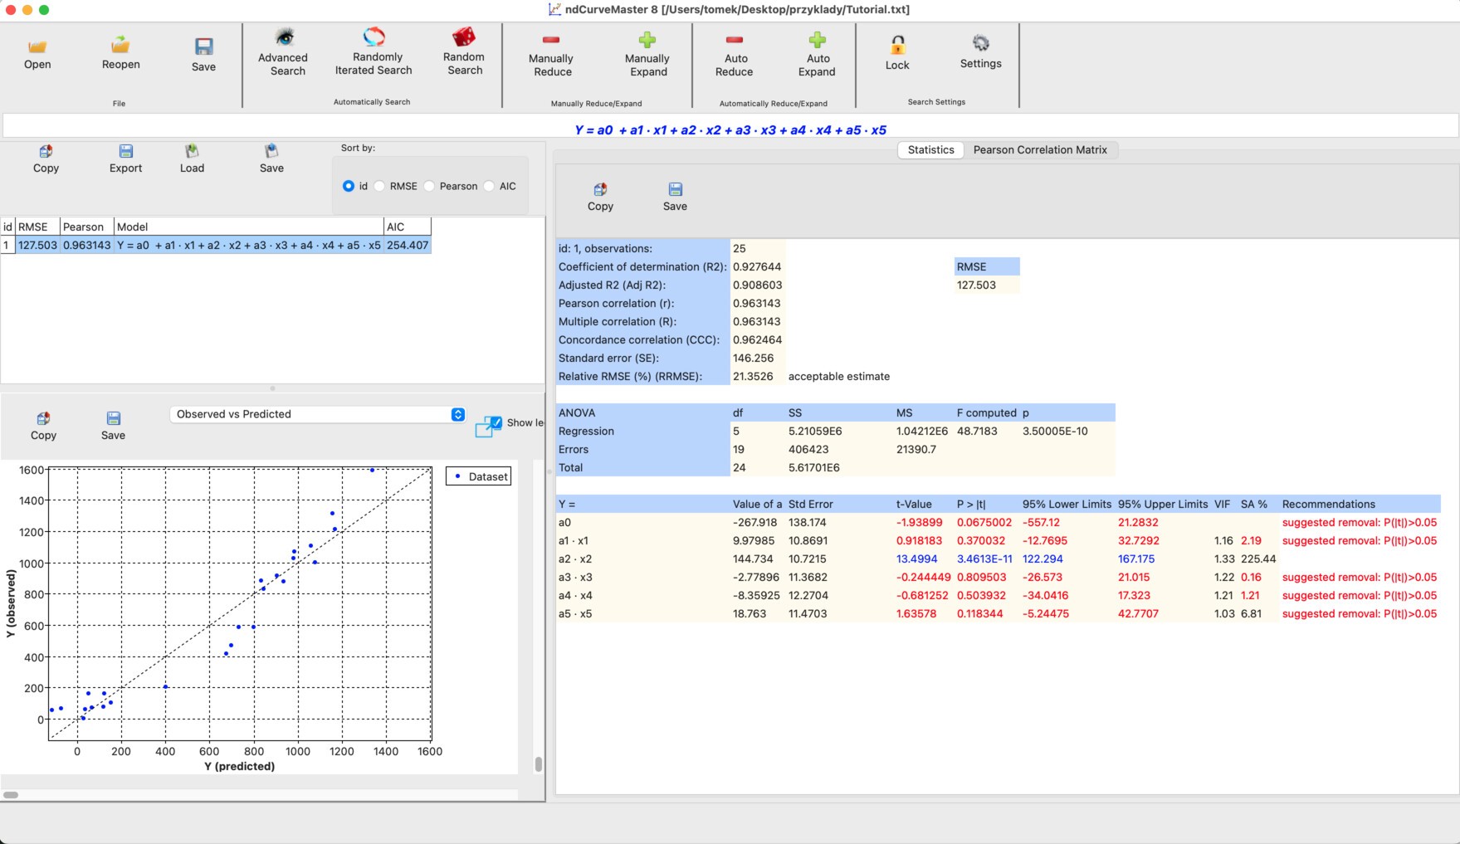Export the model list
The width and height of the screenshot is (1460, 844).
125,159
